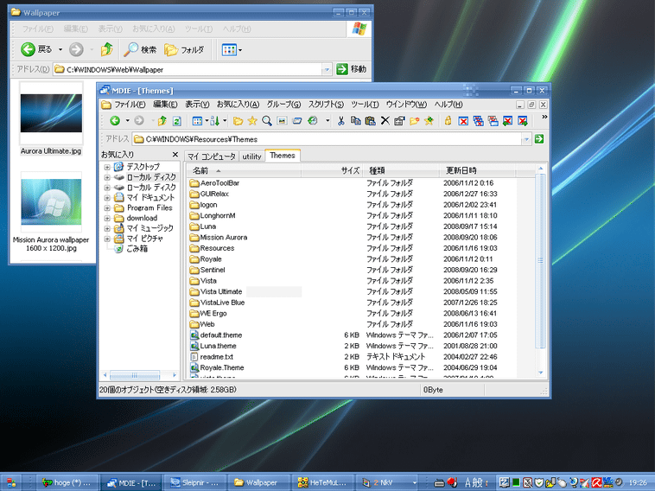Click the favorites panel horizontal scrollbar thumb
The width and height of the screenshot is (655, 491).
point(135,375)
